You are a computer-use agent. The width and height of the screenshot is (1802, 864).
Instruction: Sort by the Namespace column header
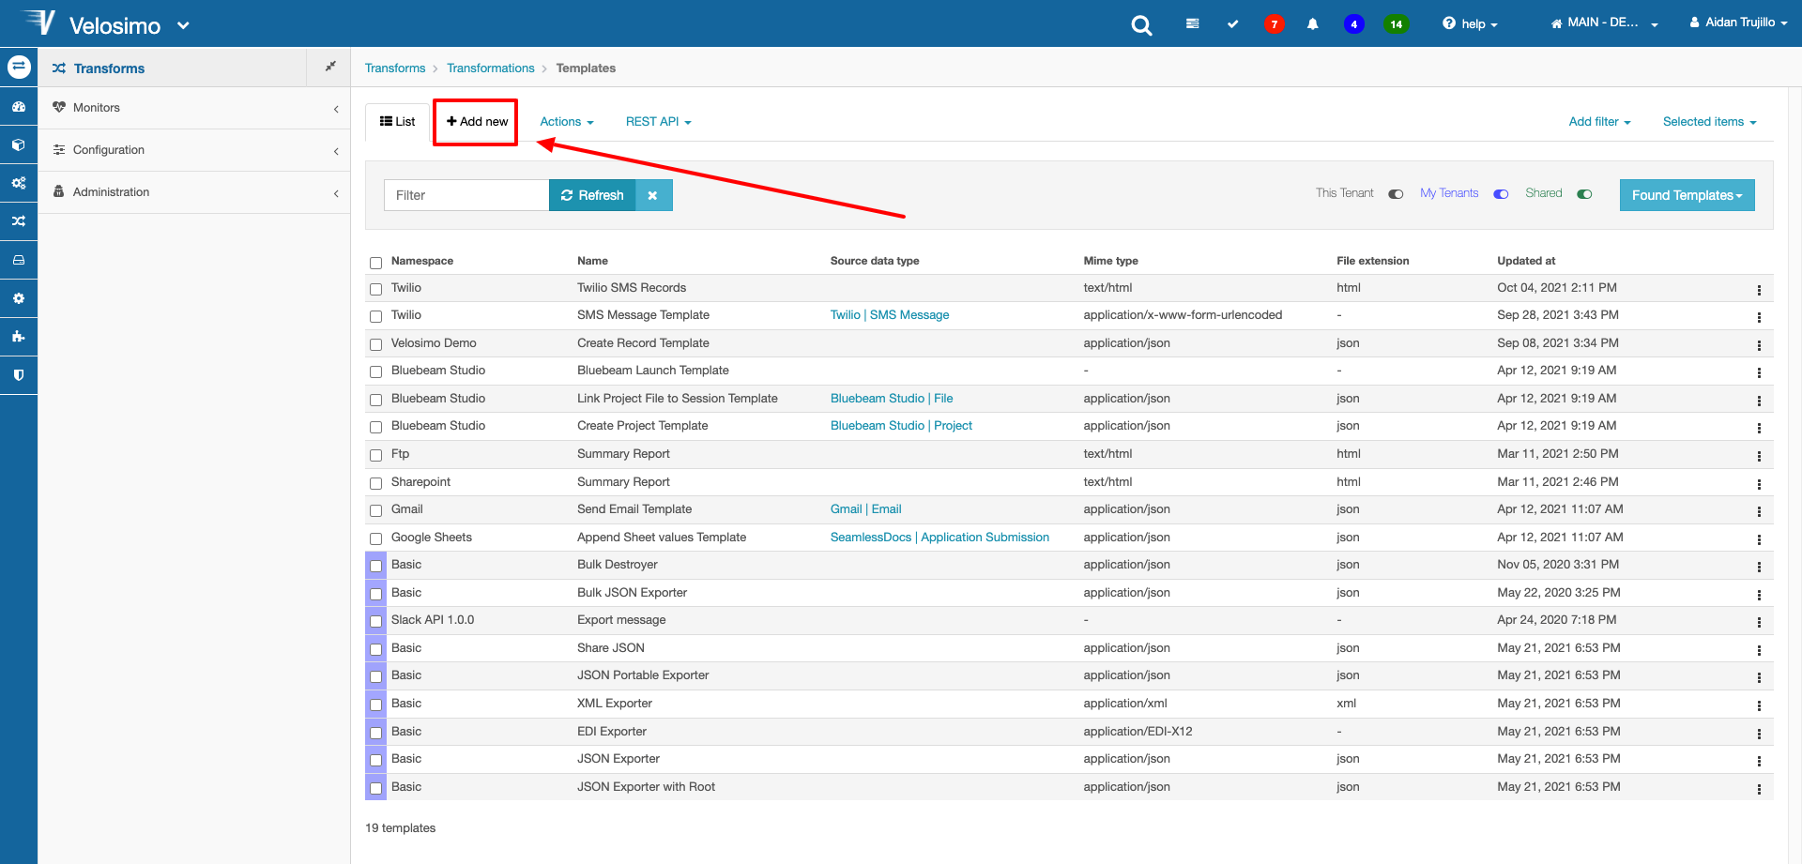422,261
